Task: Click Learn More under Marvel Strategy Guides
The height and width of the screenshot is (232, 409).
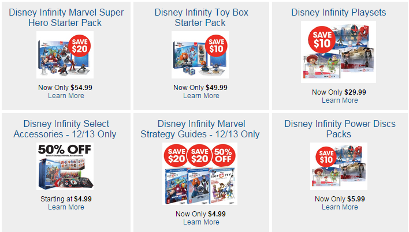Action: (x=200, y=222)
